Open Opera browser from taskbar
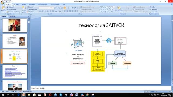This screenshot has width=173, height=97. tap(50, 95)
